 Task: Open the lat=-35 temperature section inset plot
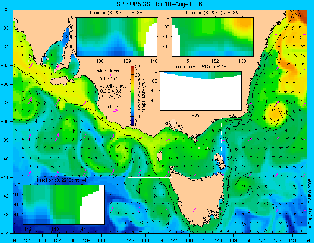[213, 37]
